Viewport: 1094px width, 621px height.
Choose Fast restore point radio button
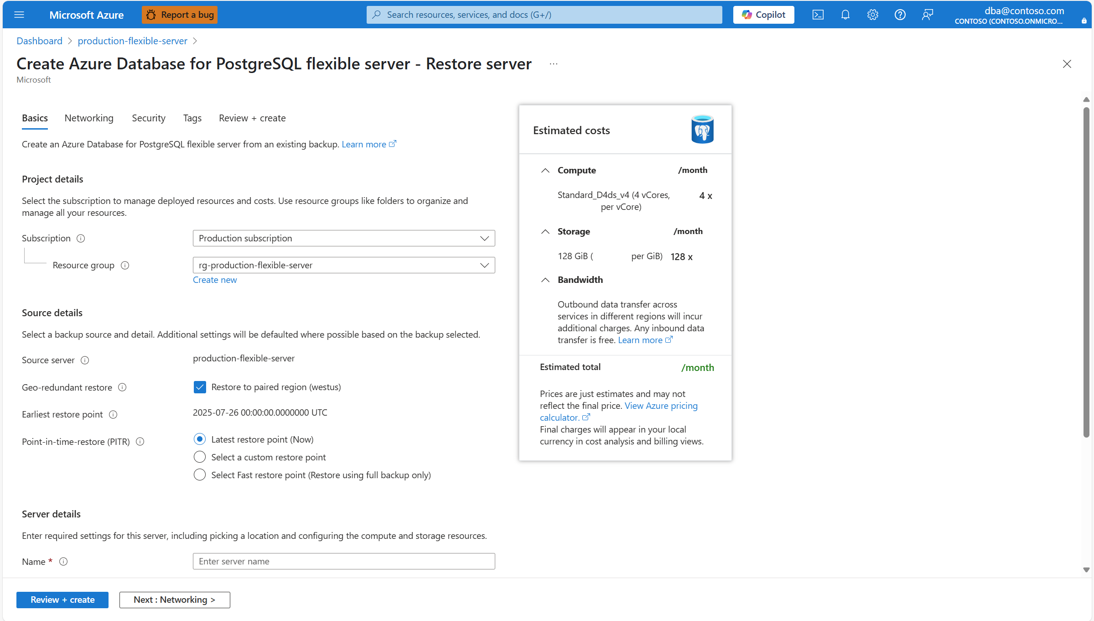[x=200, y=475]
